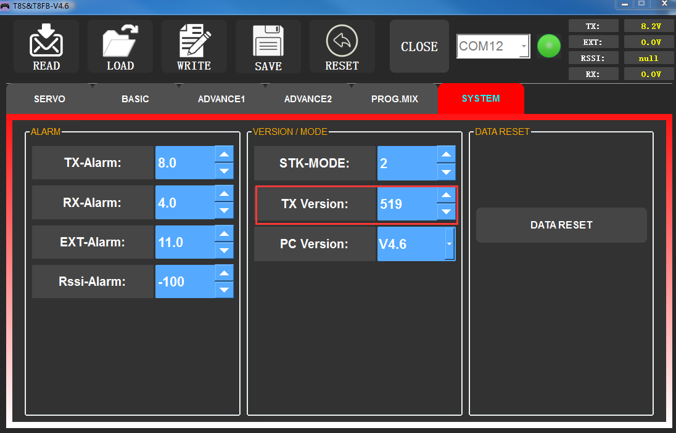
Task: Click the TX Version 519 field
Action: pyautogui.click(x=407, y=204)
